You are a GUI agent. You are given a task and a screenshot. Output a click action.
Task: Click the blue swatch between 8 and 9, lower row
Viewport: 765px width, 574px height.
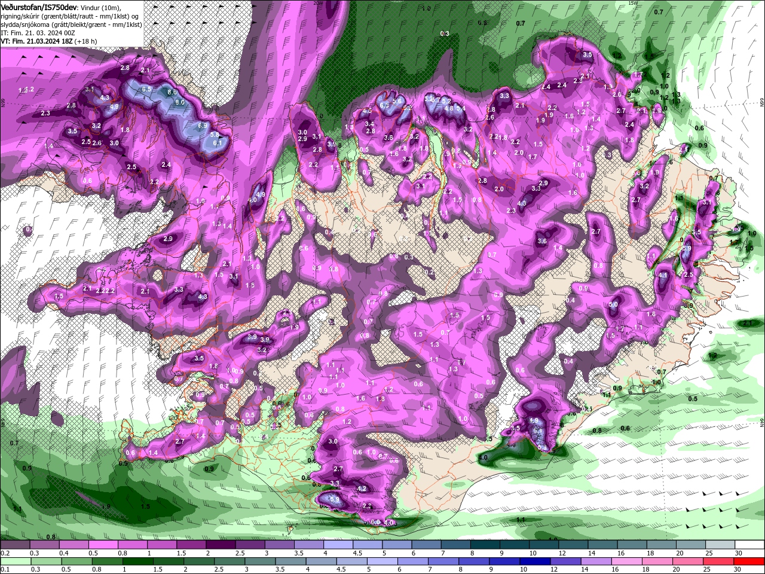click(x=473, y=561)
